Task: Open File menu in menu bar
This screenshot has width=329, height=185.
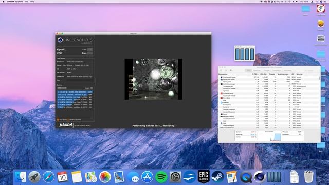Action: (x=27, y=1)
